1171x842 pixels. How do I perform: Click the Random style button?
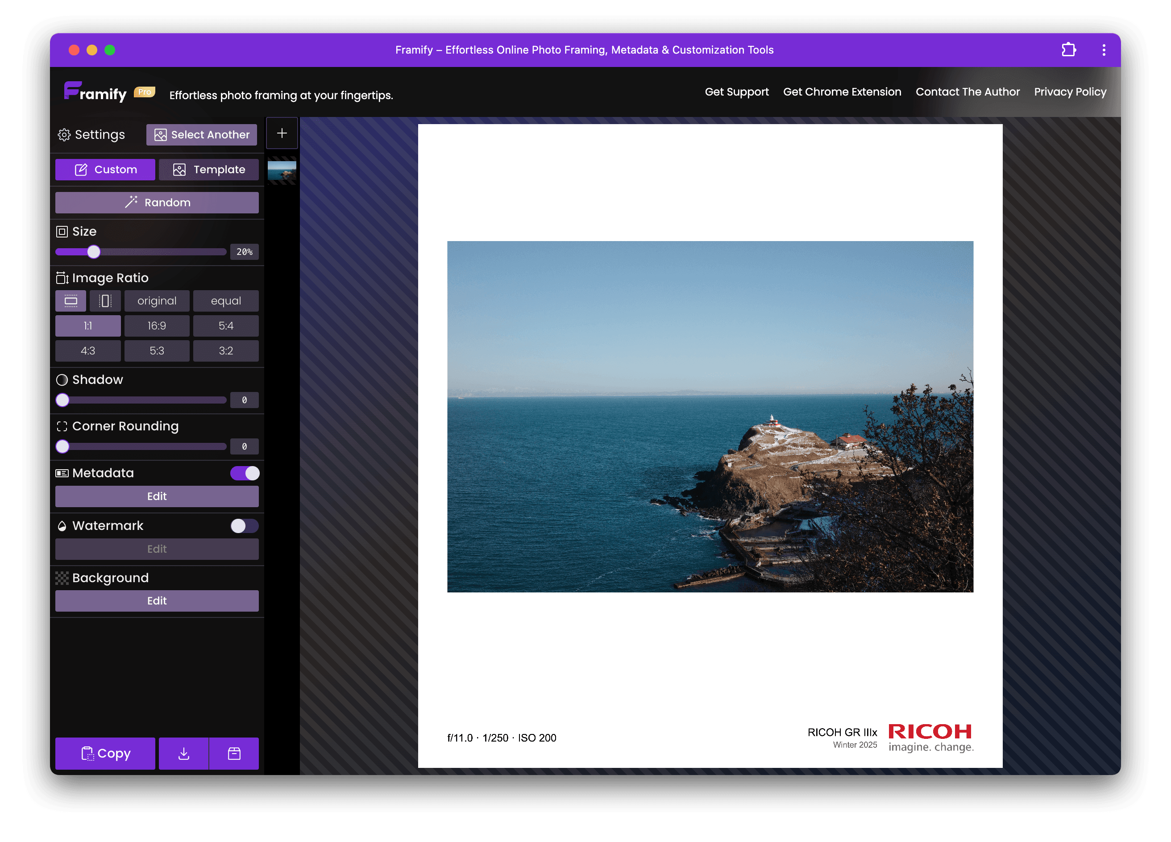(x=157, y=203)
